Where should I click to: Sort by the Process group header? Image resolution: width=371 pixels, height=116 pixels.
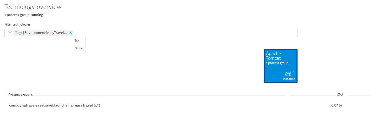pyautogui.click(x=19, y=95)
